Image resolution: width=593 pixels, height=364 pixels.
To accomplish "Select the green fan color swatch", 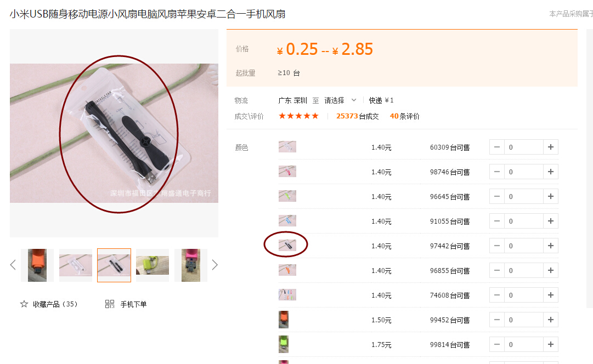I will (x=287, y=196).
